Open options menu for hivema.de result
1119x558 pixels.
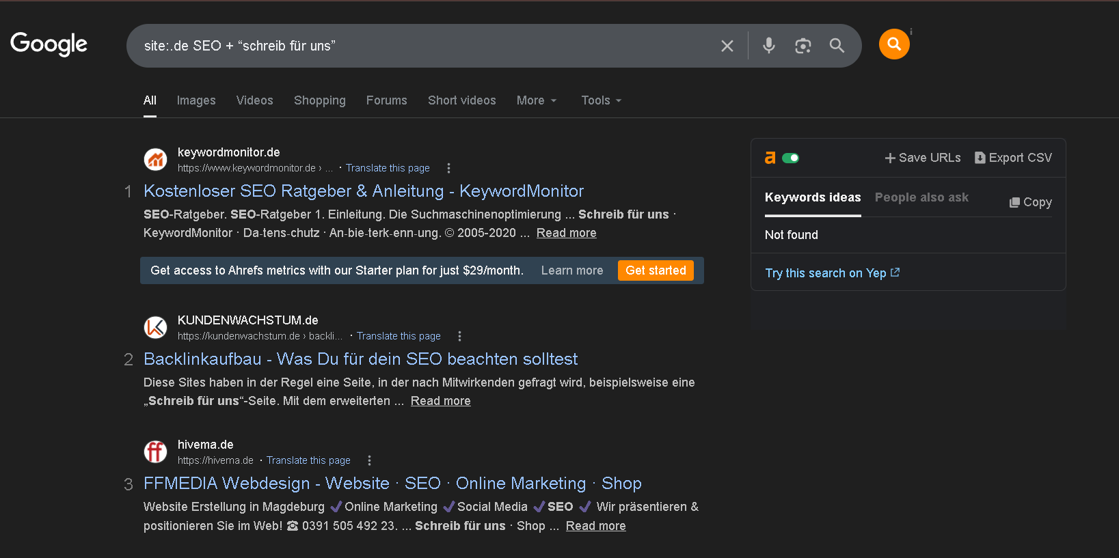(x=369, y=460)
